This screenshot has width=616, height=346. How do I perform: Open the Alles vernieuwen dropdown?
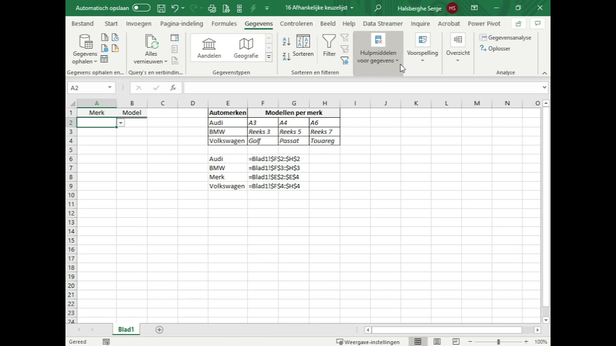click(151, 49)
